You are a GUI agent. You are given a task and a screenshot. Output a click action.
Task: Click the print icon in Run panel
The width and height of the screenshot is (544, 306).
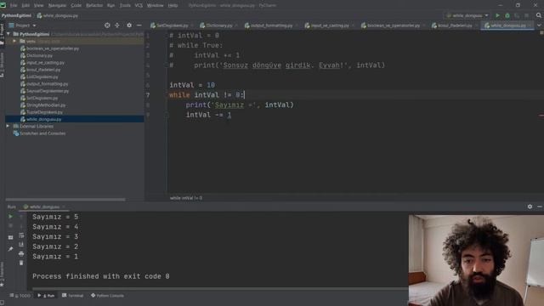21,254
